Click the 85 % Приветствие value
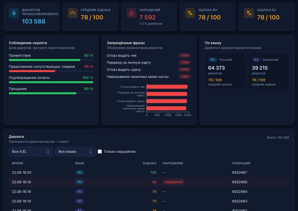The width and height of the screenshot is (298, 211). pyautogui.click(x=89, y=56)
